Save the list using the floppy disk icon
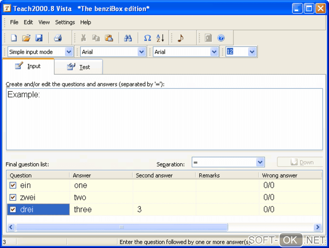 39,38
